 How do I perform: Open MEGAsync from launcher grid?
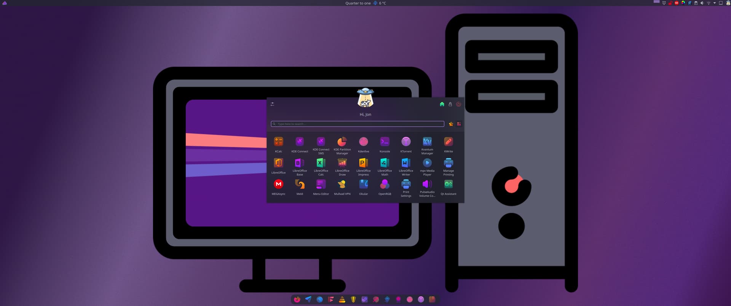click(278, 185)
